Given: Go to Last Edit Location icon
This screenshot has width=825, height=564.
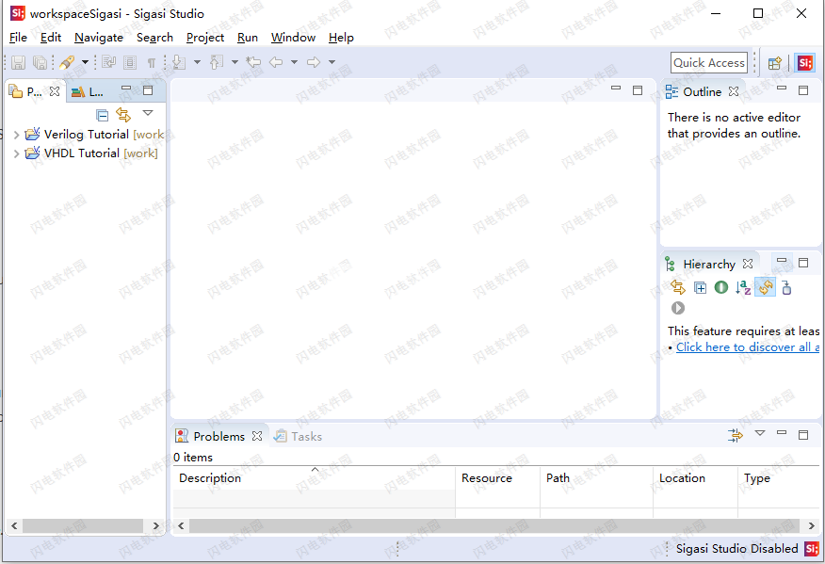Looking at the screenshot, I should click(x=253, y=62).
